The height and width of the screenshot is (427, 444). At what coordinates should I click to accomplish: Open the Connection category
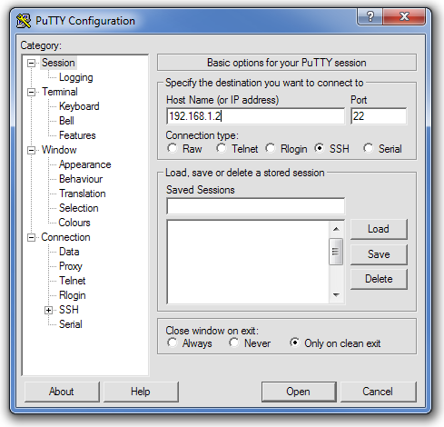pos(65,237)
